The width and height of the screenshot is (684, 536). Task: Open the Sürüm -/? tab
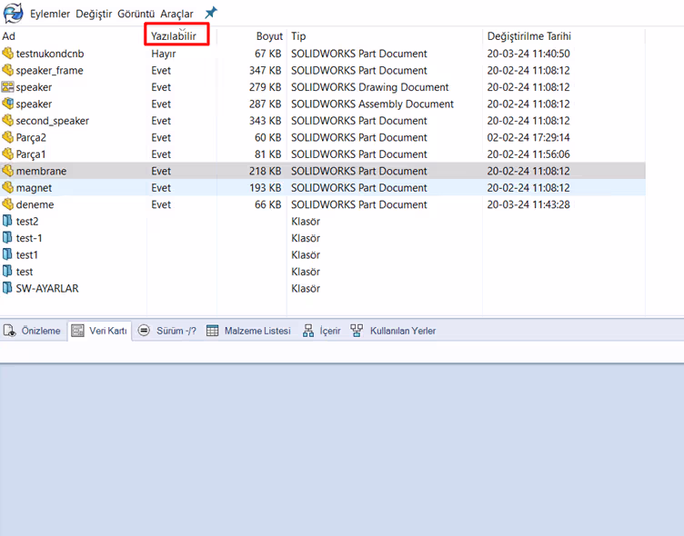click(167, 331)
